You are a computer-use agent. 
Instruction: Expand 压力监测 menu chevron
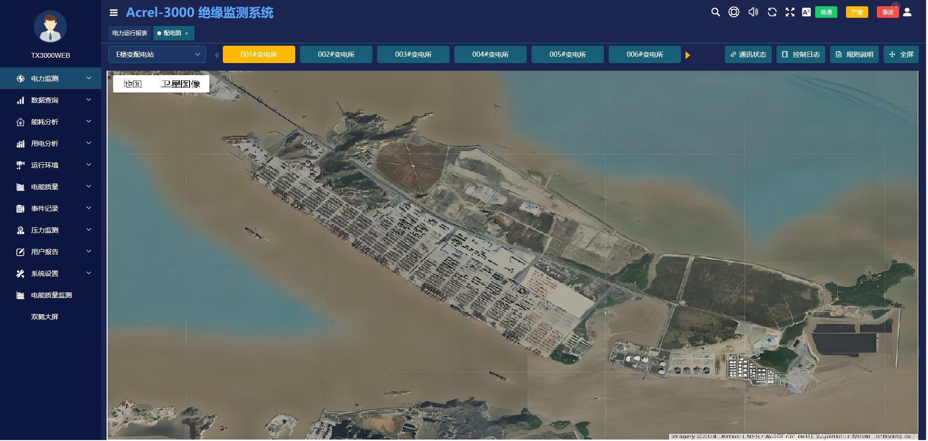point(89,230)
